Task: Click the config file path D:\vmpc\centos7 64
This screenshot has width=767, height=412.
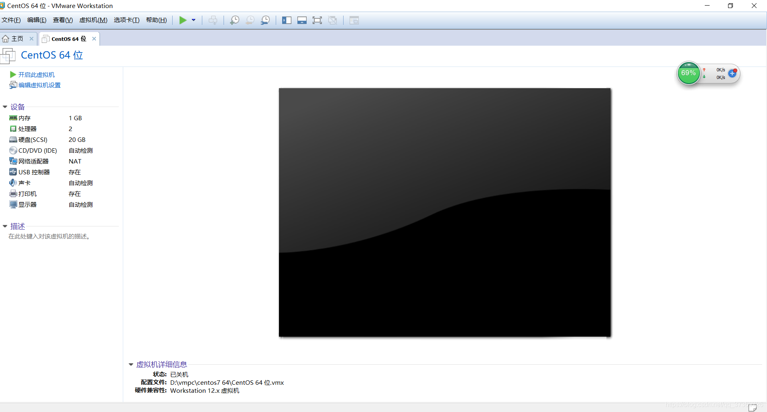Action: point(227,382)
